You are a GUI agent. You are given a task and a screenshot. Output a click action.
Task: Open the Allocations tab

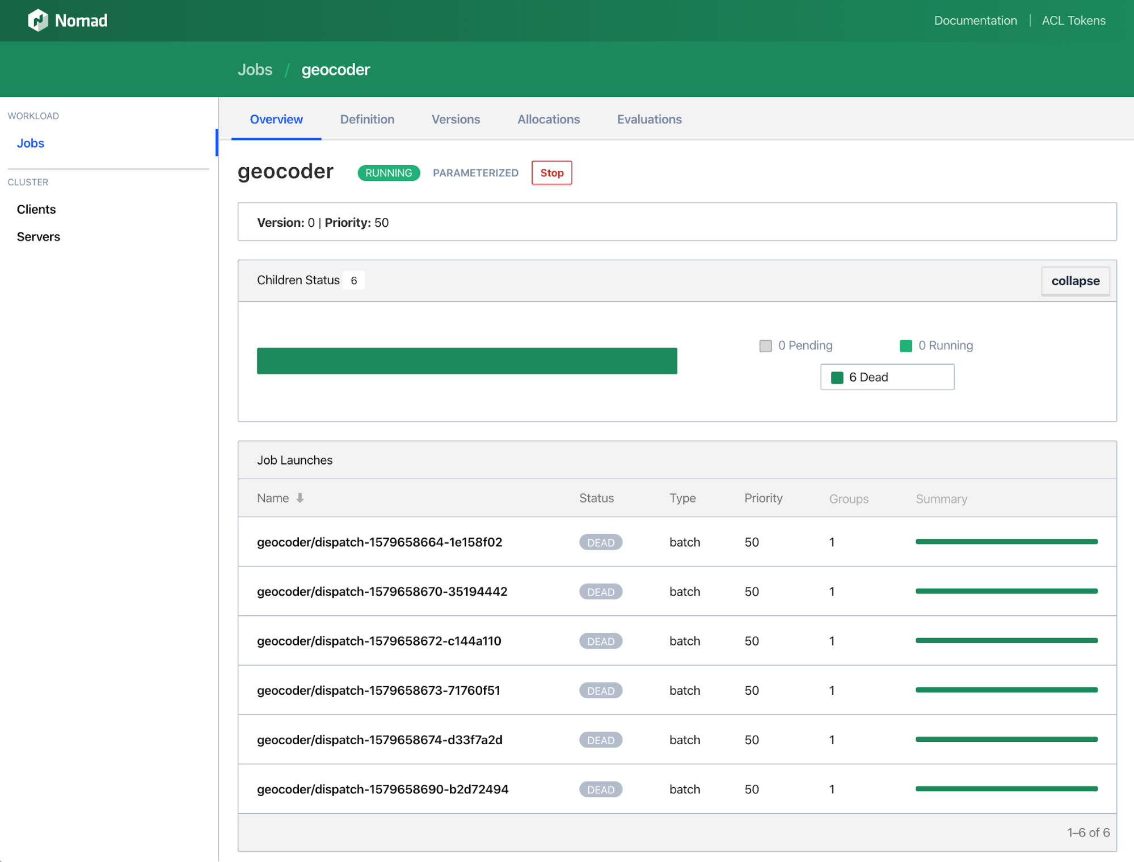[549, 119]
